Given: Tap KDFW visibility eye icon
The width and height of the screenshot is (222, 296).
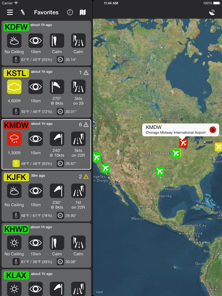Looking at the screenshot, I should point(35,41).
